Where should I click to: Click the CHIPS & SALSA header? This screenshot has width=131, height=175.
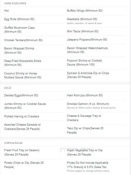pos(13,143)
